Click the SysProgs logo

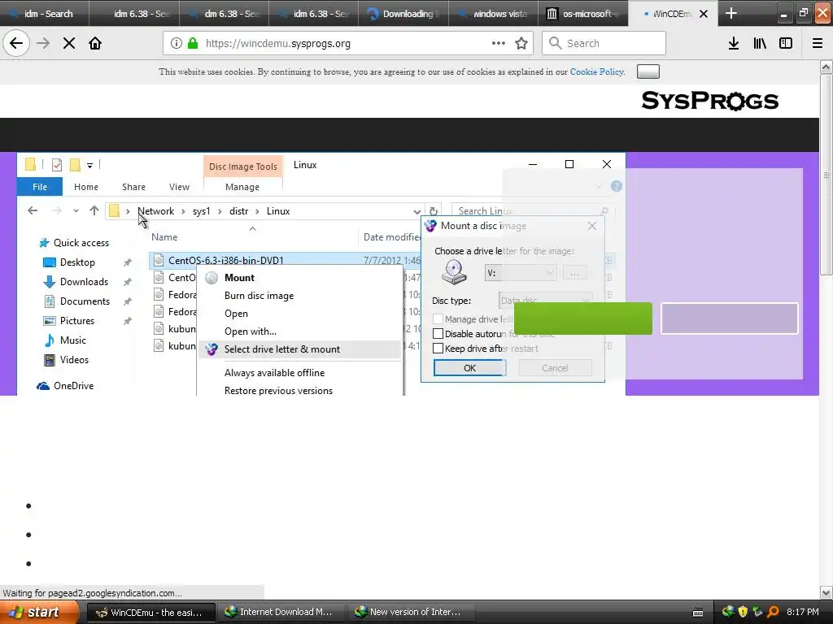click(709, 101)
